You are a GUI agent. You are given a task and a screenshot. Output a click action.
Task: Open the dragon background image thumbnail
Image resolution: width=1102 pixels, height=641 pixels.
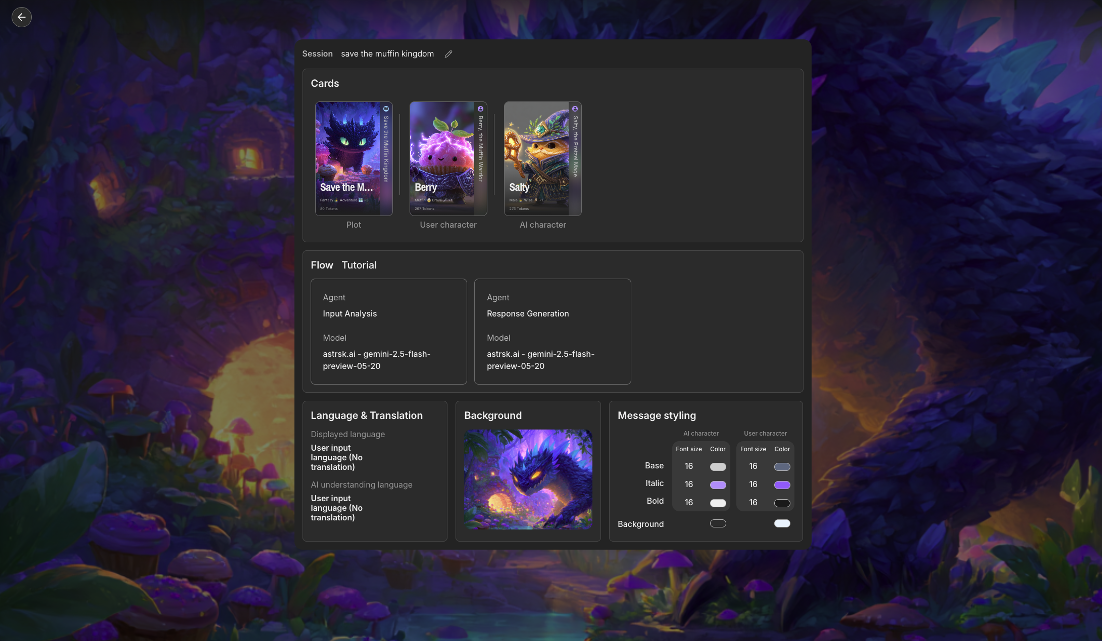(x=528, y=479)
